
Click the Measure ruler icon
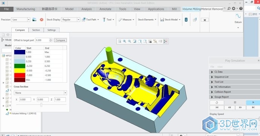(x=120, y=20)
